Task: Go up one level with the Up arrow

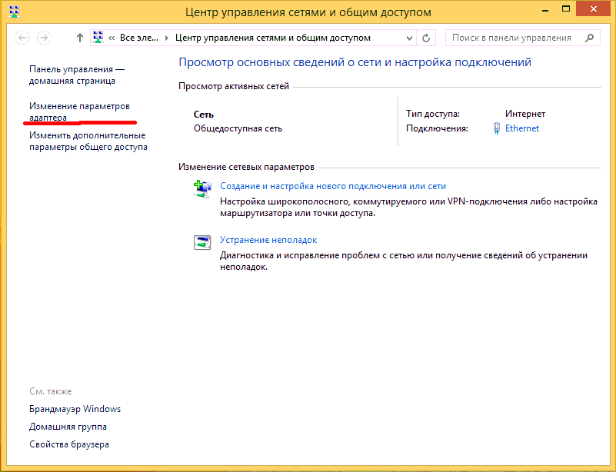Action: pos(80,38)
